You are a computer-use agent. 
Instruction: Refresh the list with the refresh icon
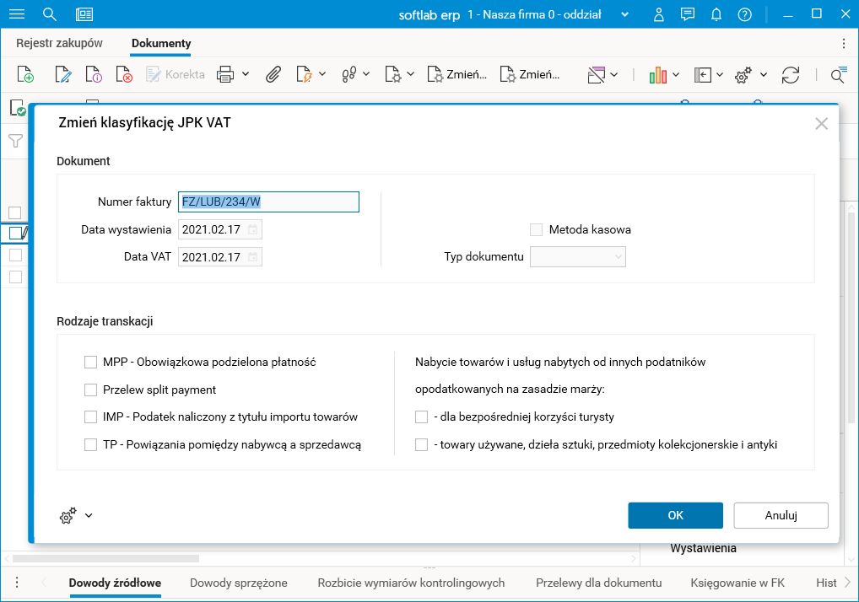point(791,75)
